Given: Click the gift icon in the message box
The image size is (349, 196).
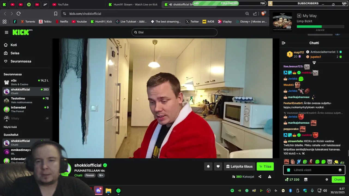Looking at the screenshot, I should tap(289, 170).
